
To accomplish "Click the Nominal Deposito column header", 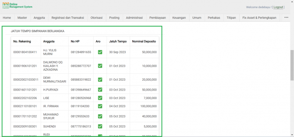I will 144,41.
